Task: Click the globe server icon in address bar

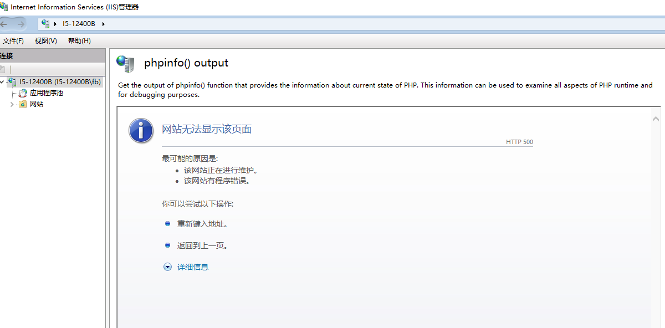Action: [46, 23]
